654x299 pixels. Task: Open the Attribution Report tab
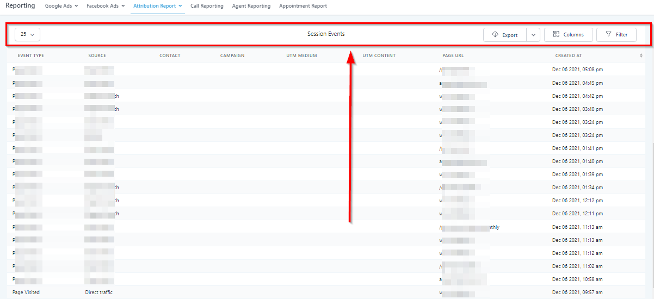[157, 6]
